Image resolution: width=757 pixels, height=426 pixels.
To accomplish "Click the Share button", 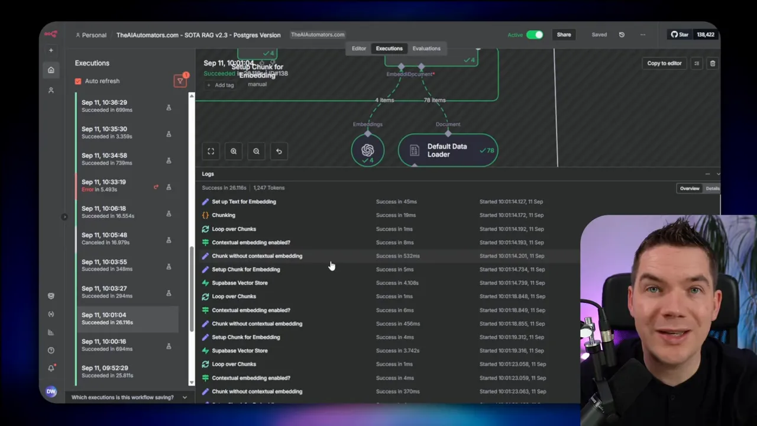I will pyautogui.click(x=564, y=35).
